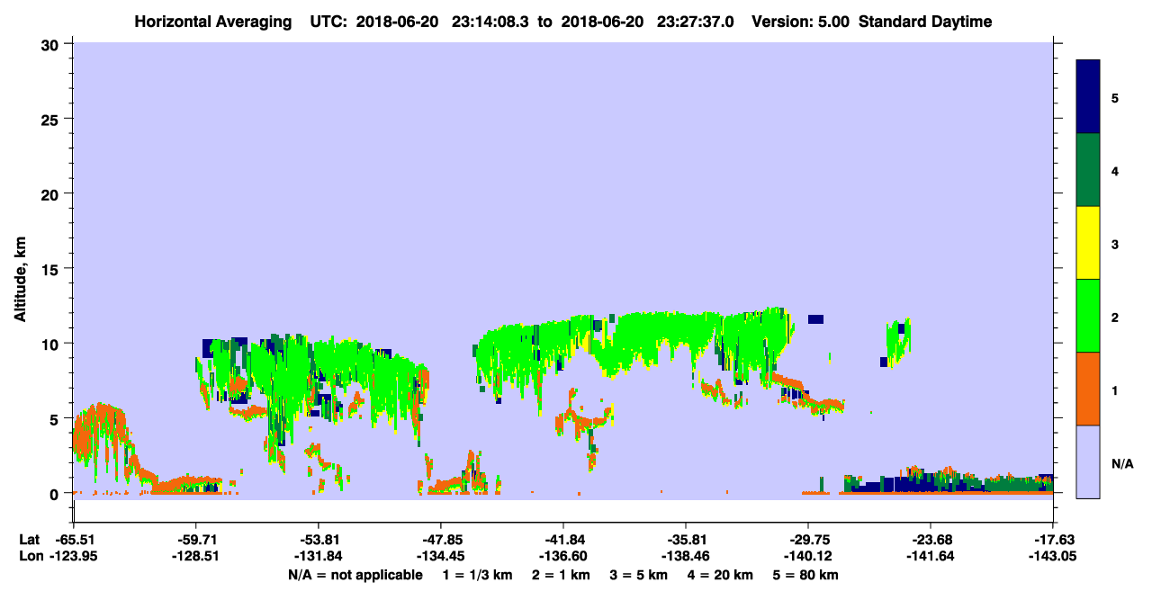Image resolution: width=1170 pixels, height=600 pixels.
Task: Click the longitude value -138.46
Action: tap(686, 556)
